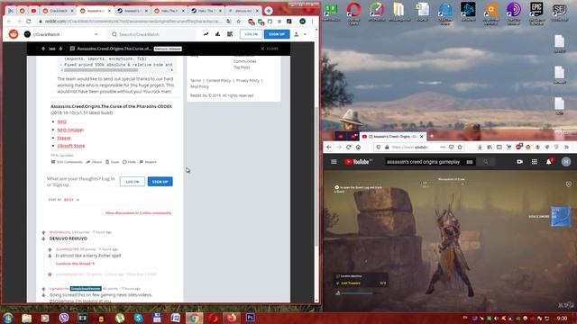577x324 pixels.
Task: Open the Reddit user menu dropdown
Action: (x=300, y=34)
